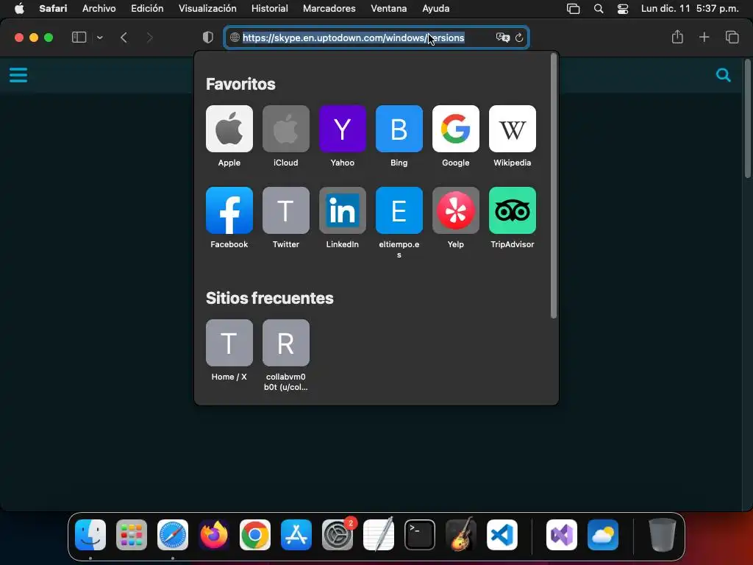753x565 pixels.
Task: Open Terminal from the Dock
Action: tap(420, 535)
